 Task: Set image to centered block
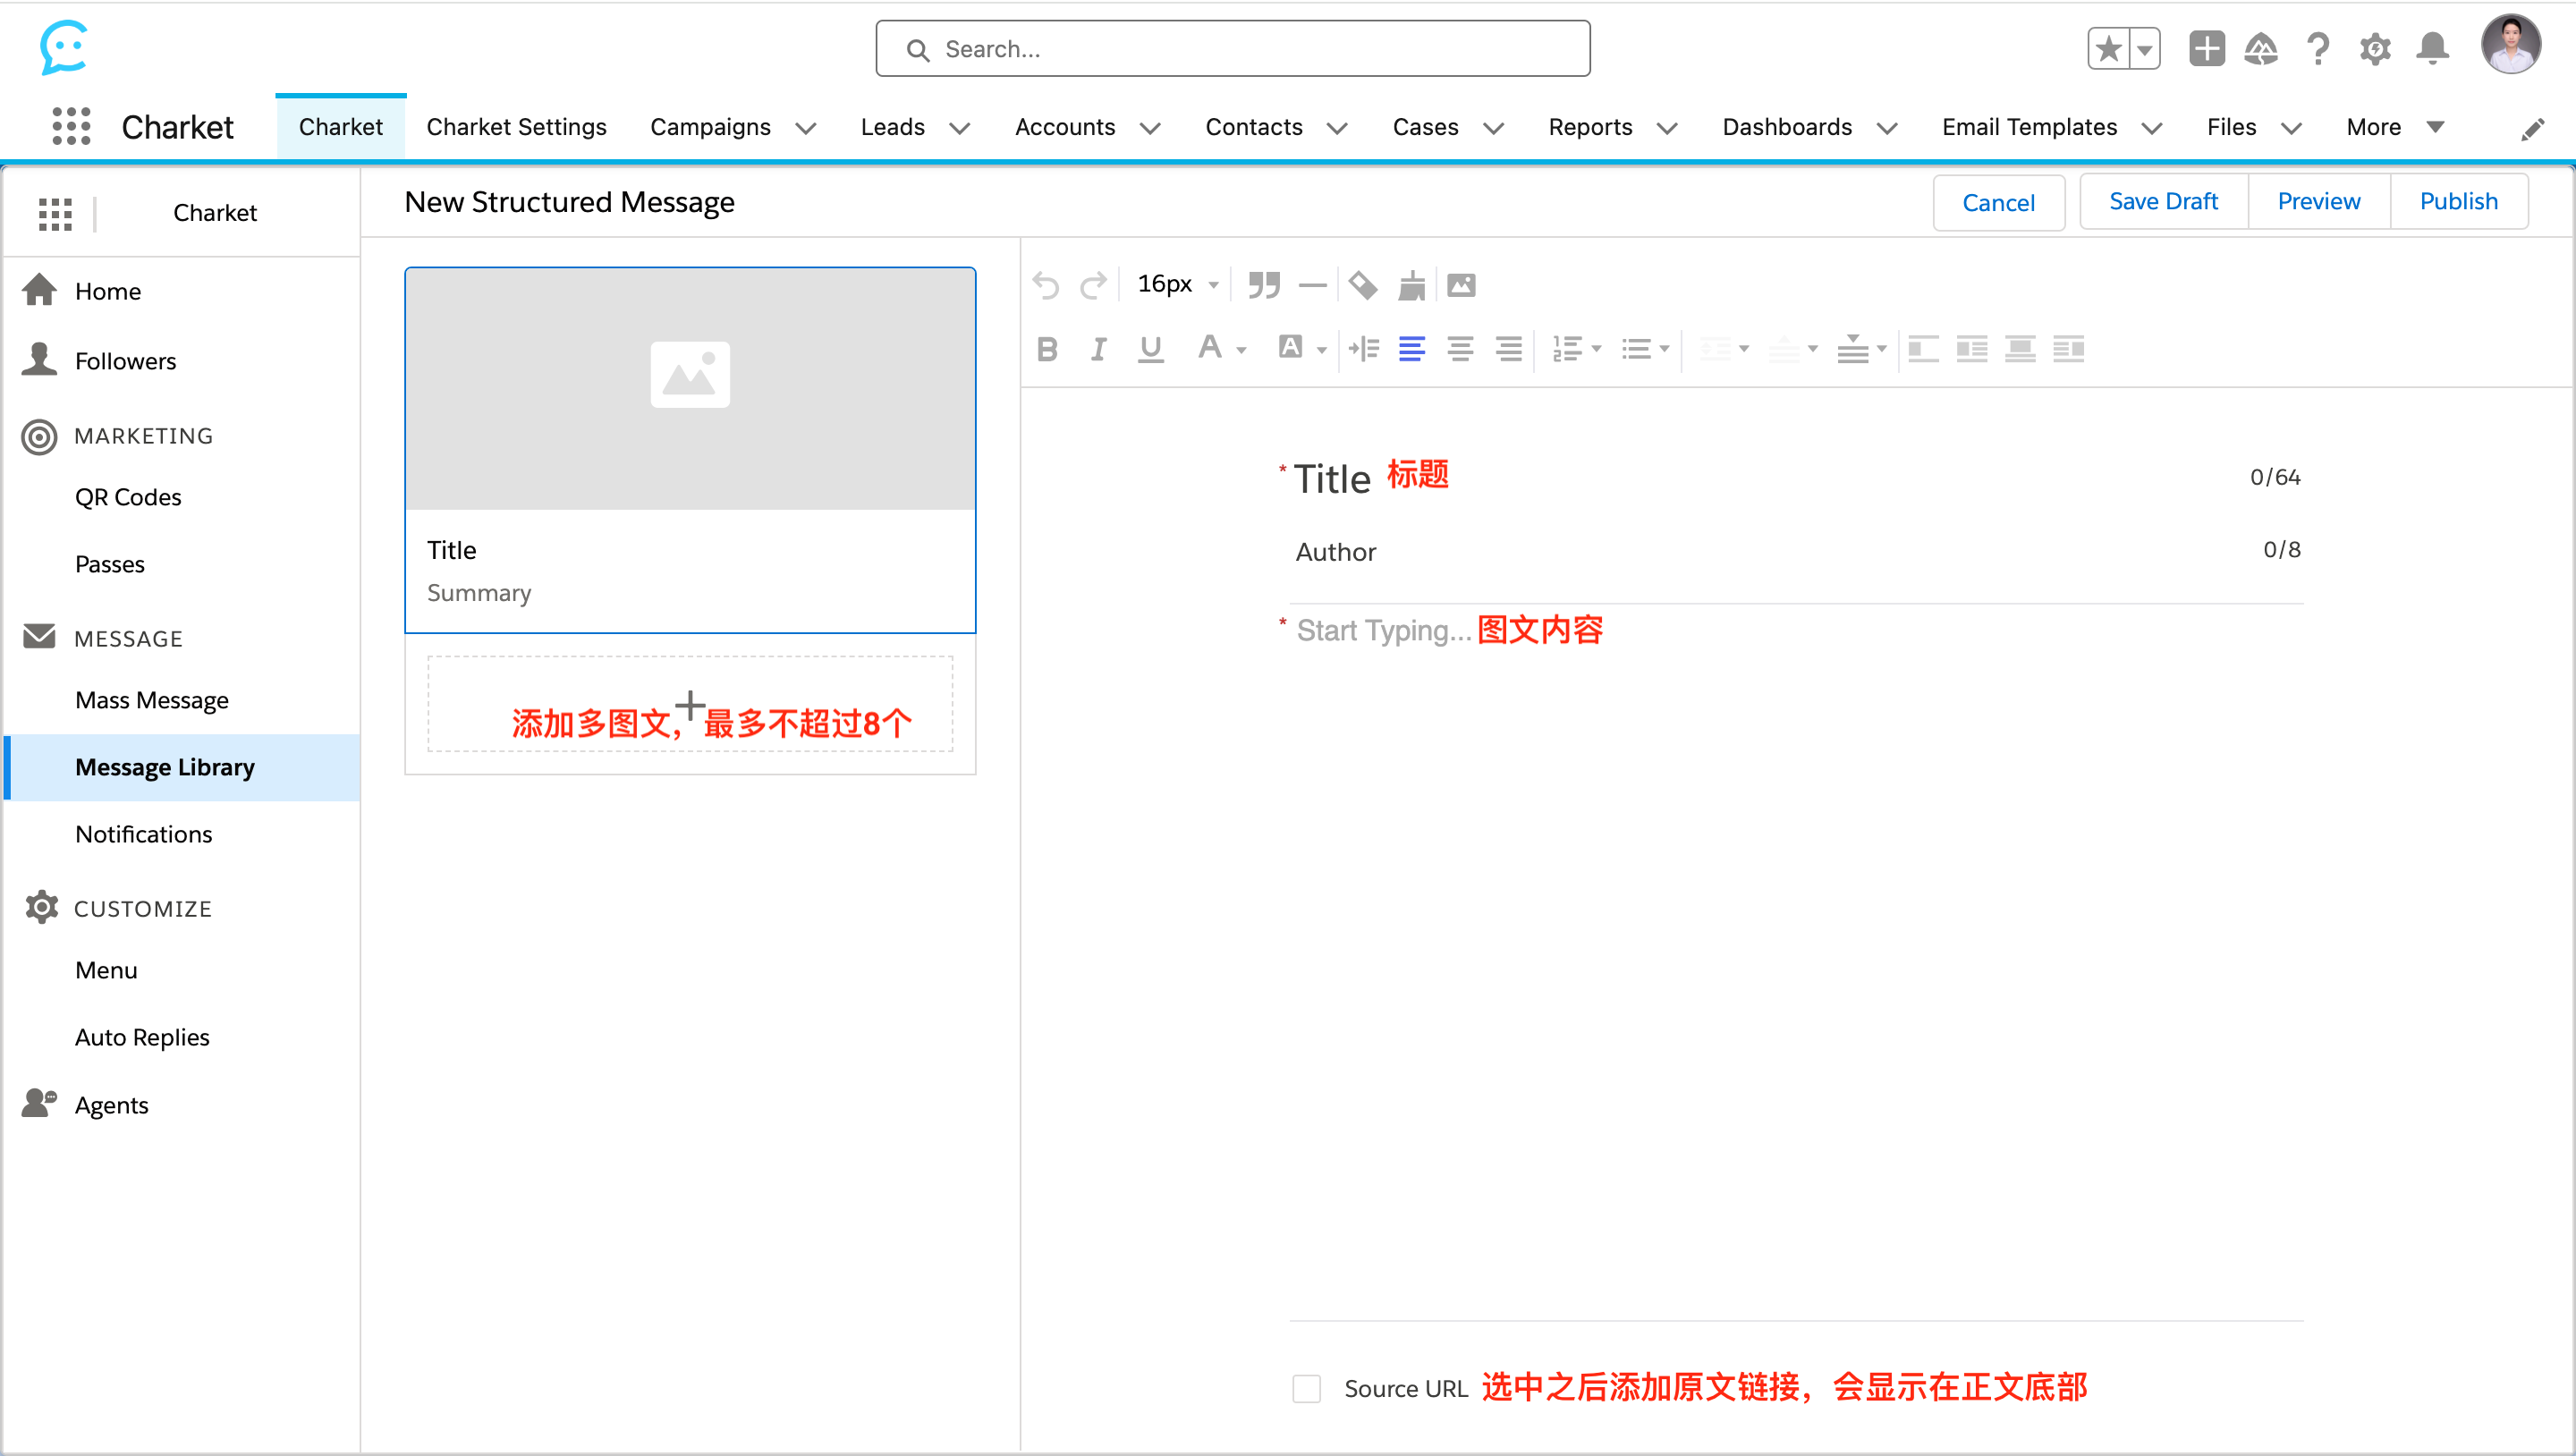(2020, 349)
